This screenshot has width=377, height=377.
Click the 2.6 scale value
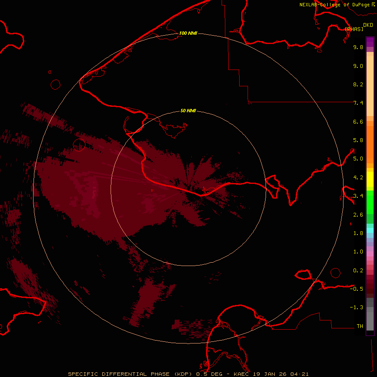click(358, 215)
